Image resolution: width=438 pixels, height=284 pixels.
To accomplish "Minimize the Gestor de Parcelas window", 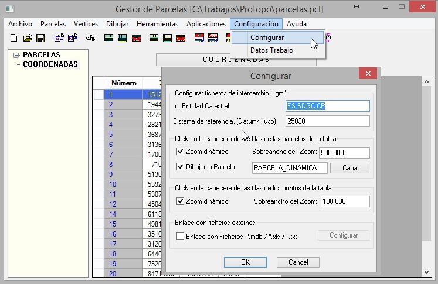I will coord(386,8).
